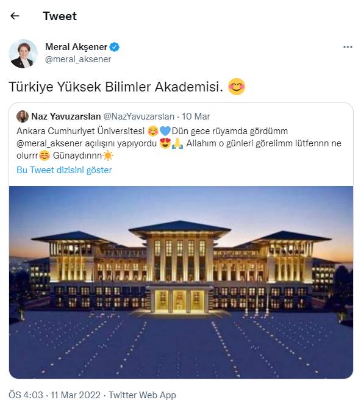Click the blue verified badge
The width and height of the screenshot is (361, 408).
click(x=115, y=47)
